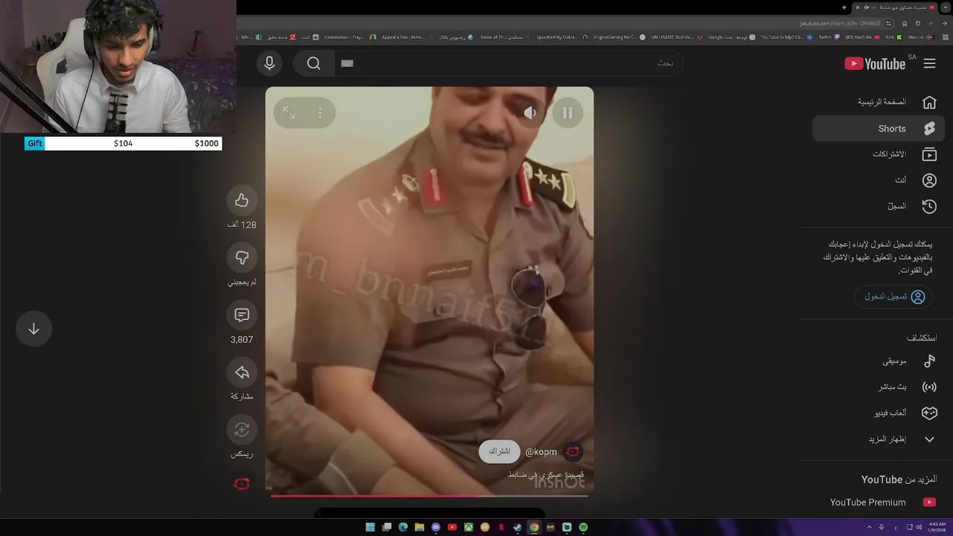Viewport: 953px width, 536px height.
Task: Open the YouTube to Mp3 bookmark
Action: (x=787, y=37)
